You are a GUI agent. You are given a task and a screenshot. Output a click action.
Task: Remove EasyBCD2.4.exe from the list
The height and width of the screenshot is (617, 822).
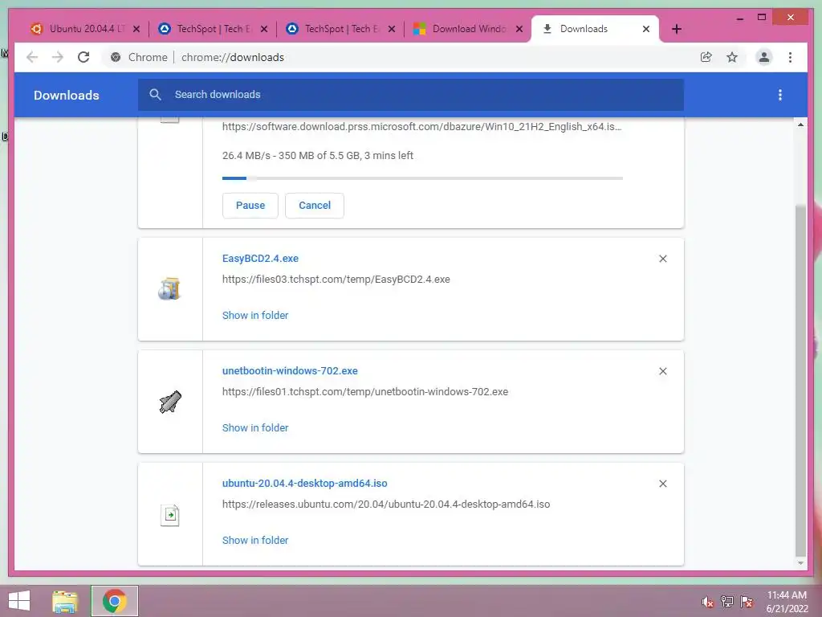(x=662, y=259)
